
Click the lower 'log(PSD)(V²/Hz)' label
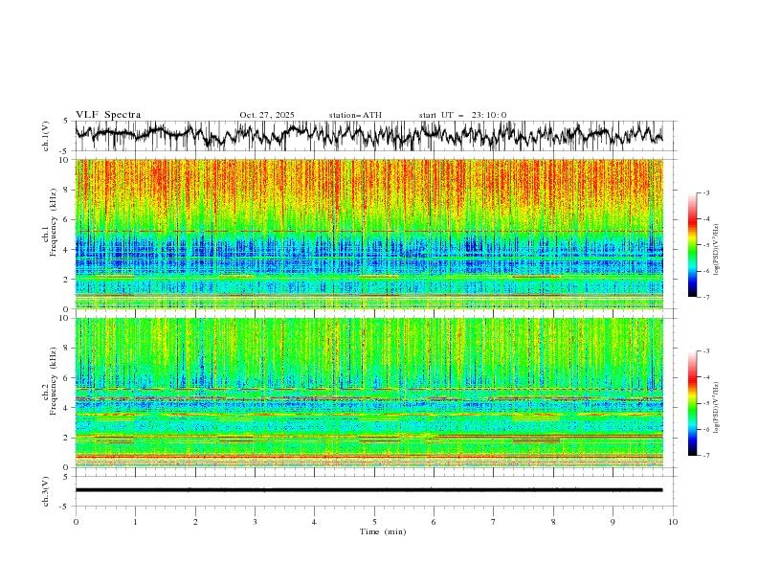click(x=717, y=408)
